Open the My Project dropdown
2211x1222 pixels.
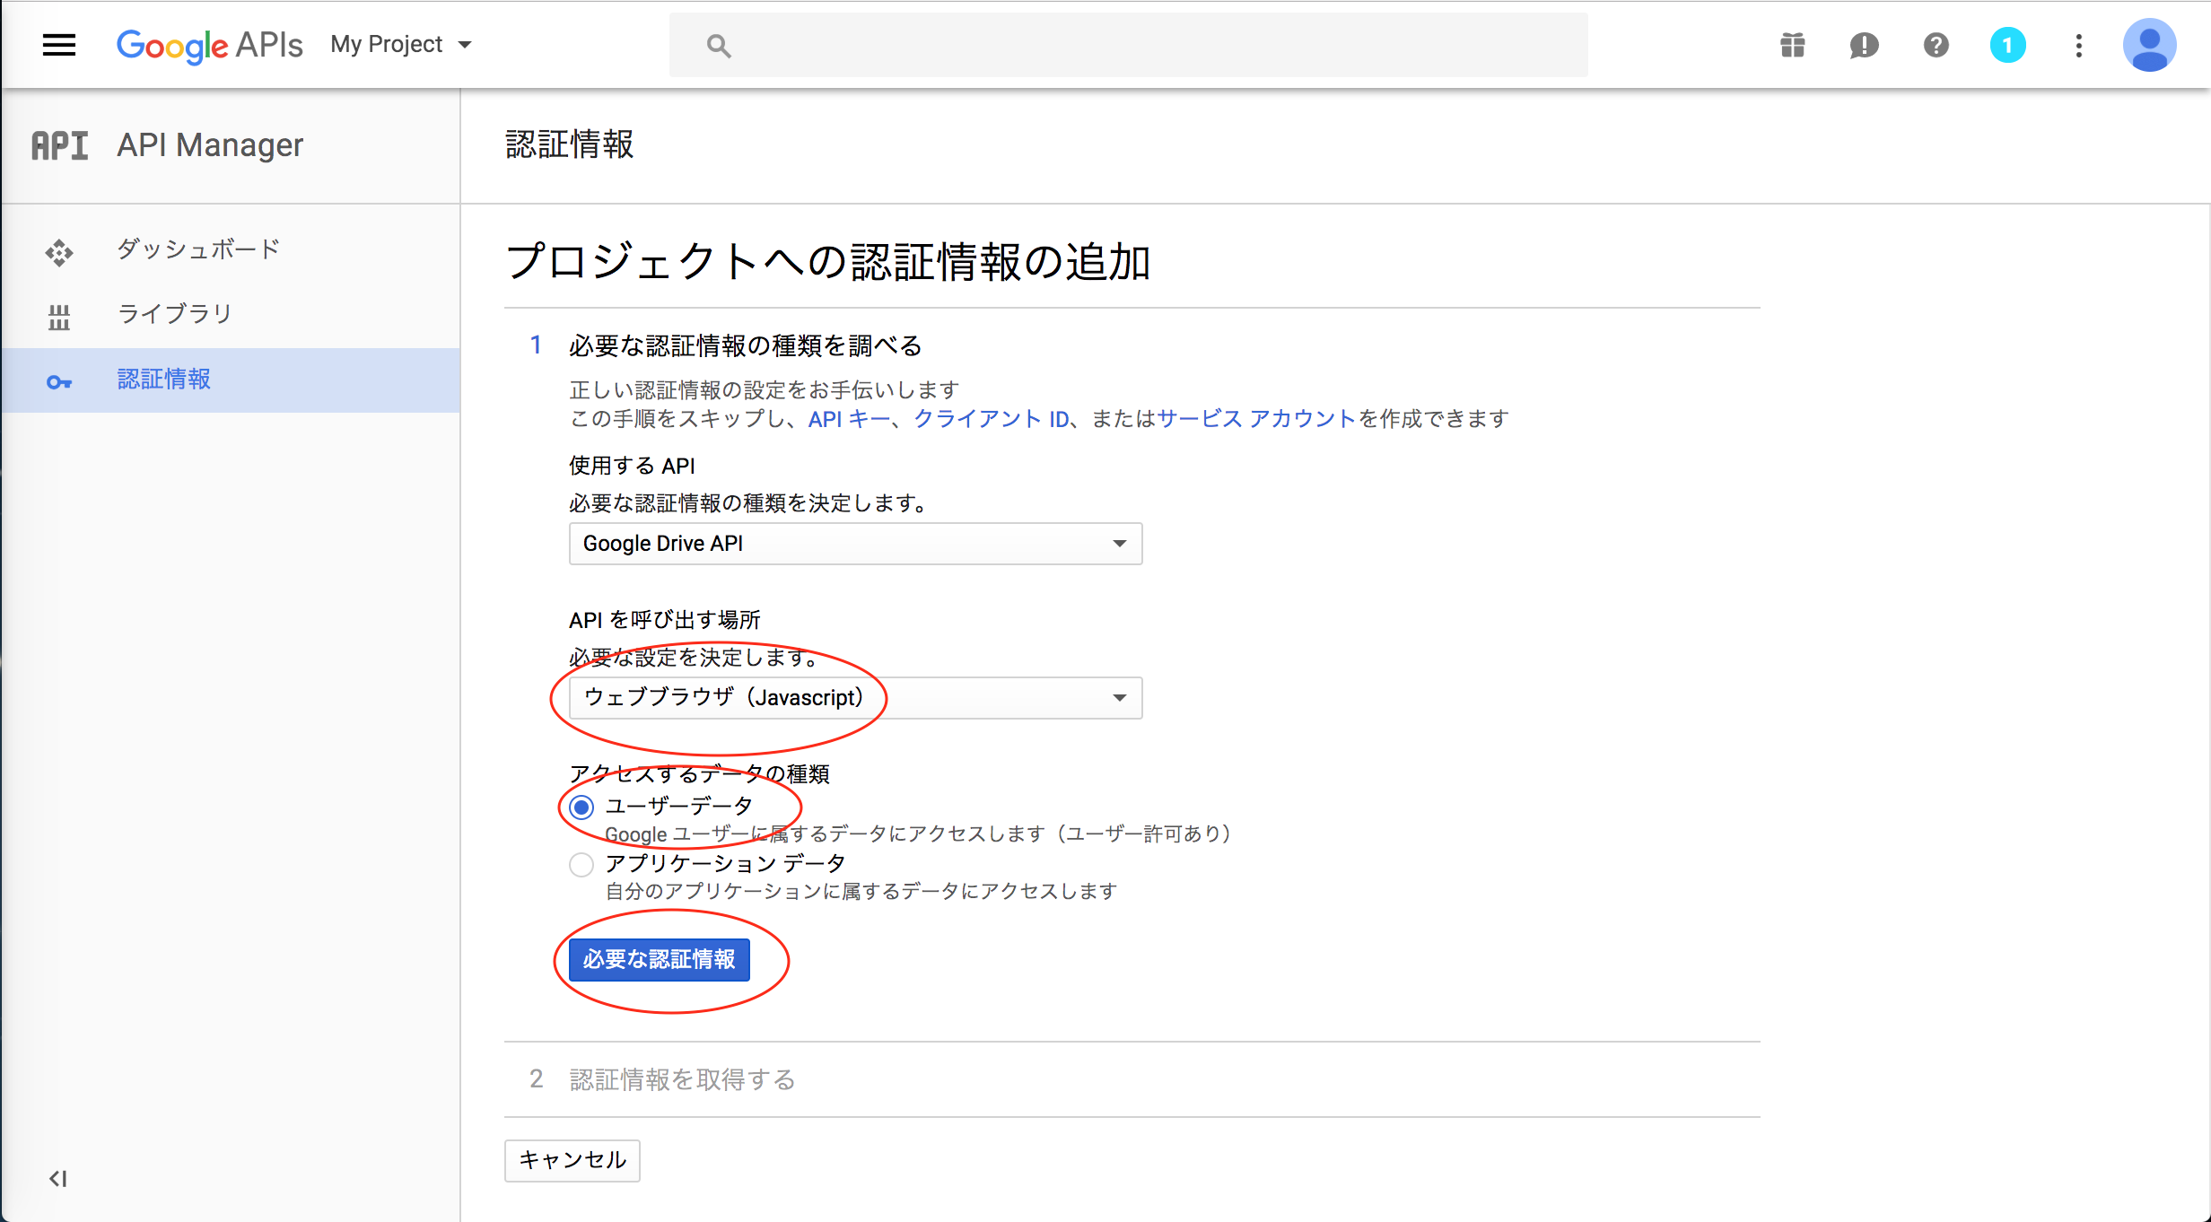point(400,44)
